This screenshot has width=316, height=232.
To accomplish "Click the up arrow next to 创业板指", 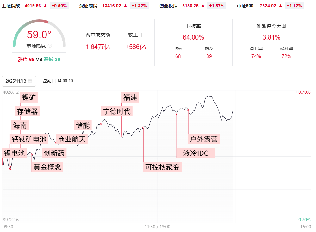I will point(203,6).
